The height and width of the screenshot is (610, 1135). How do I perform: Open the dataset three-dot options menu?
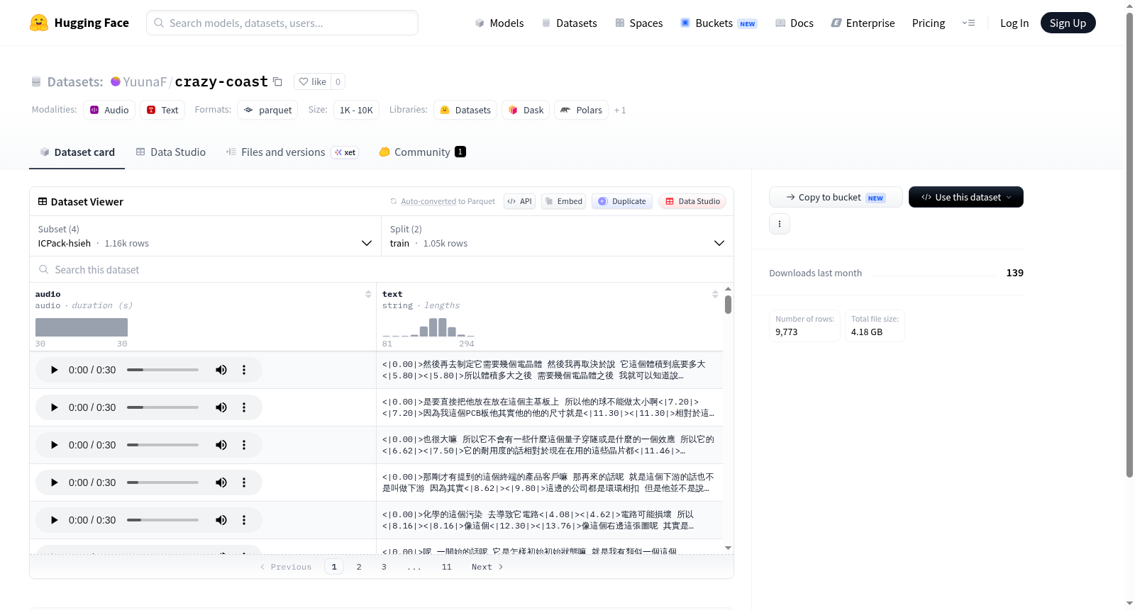coord(780,224)
